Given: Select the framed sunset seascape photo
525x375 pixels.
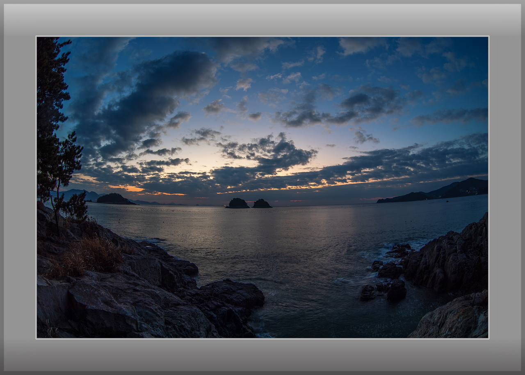Looking at the screenshot, I should point(262,187).
